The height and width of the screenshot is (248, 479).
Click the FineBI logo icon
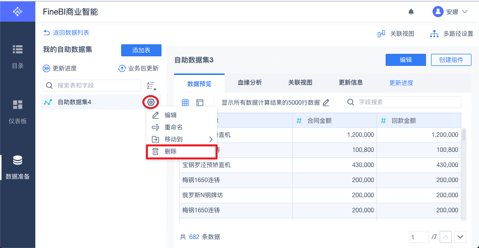click(17, 12)
